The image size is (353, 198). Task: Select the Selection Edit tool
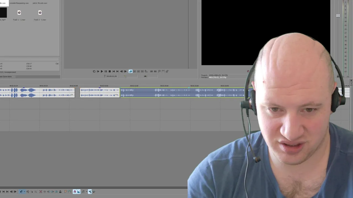(x=32, y=192)
